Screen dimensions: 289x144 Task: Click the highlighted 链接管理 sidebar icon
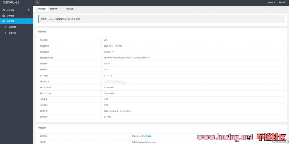pyautogui.click(x=4, y=21)
